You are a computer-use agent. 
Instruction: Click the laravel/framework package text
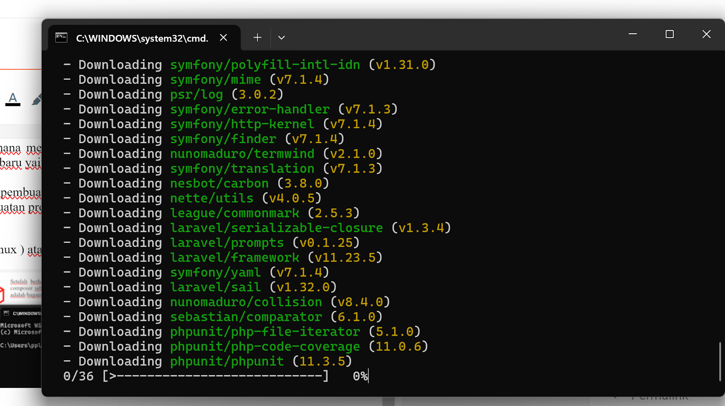235,258
